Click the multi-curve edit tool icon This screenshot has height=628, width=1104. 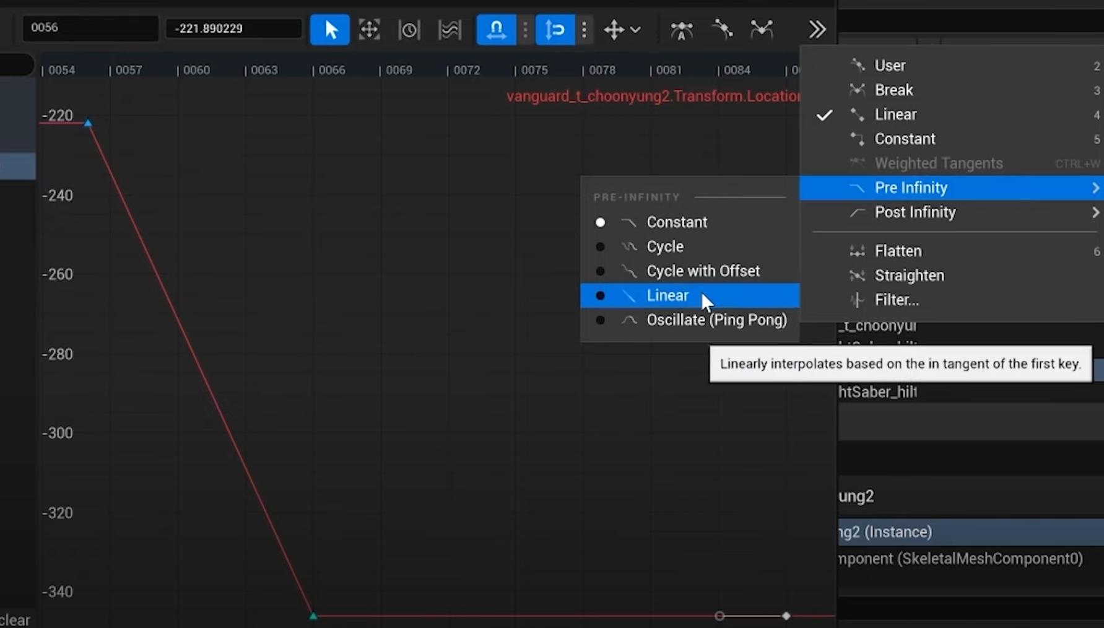(450, 29)
